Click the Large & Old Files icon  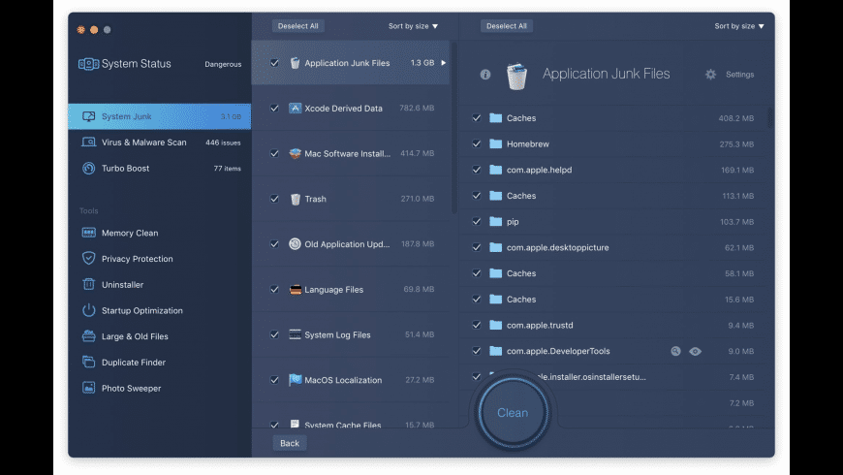89,336
